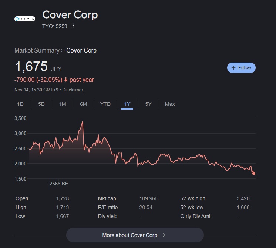276x248 pixels.
Task: Click the 1,675 JPY price
Action: [x=38, y=67]
